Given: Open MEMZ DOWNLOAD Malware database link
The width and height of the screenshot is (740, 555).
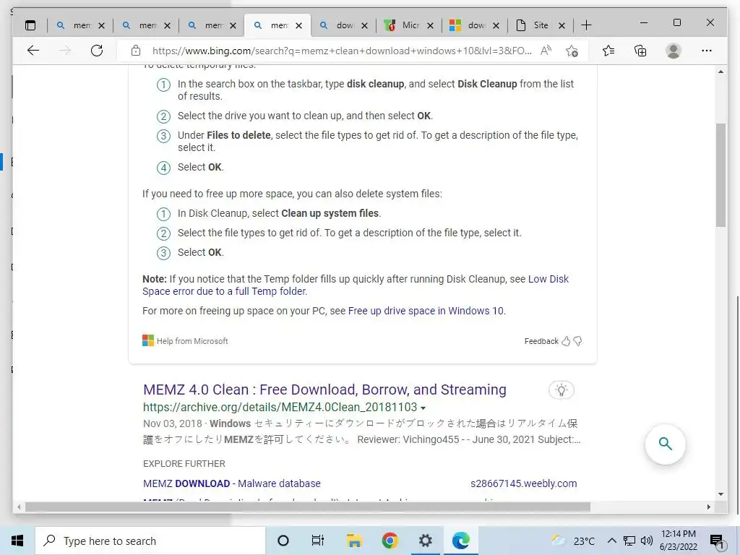Looking at the screenshot, I should pos(232,483).
